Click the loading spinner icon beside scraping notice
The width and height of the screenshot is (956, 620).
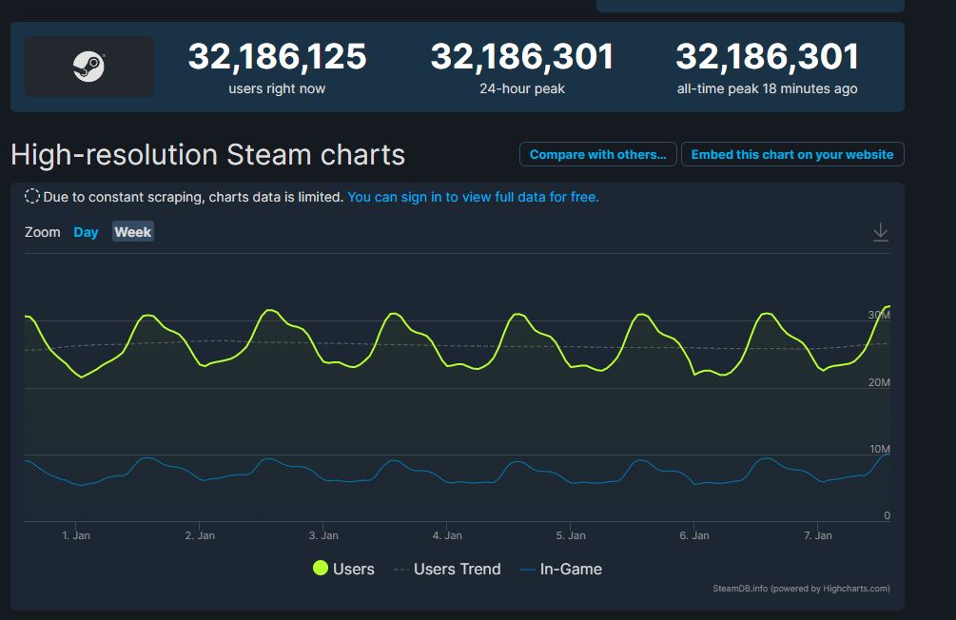click(x=32, y=196)
